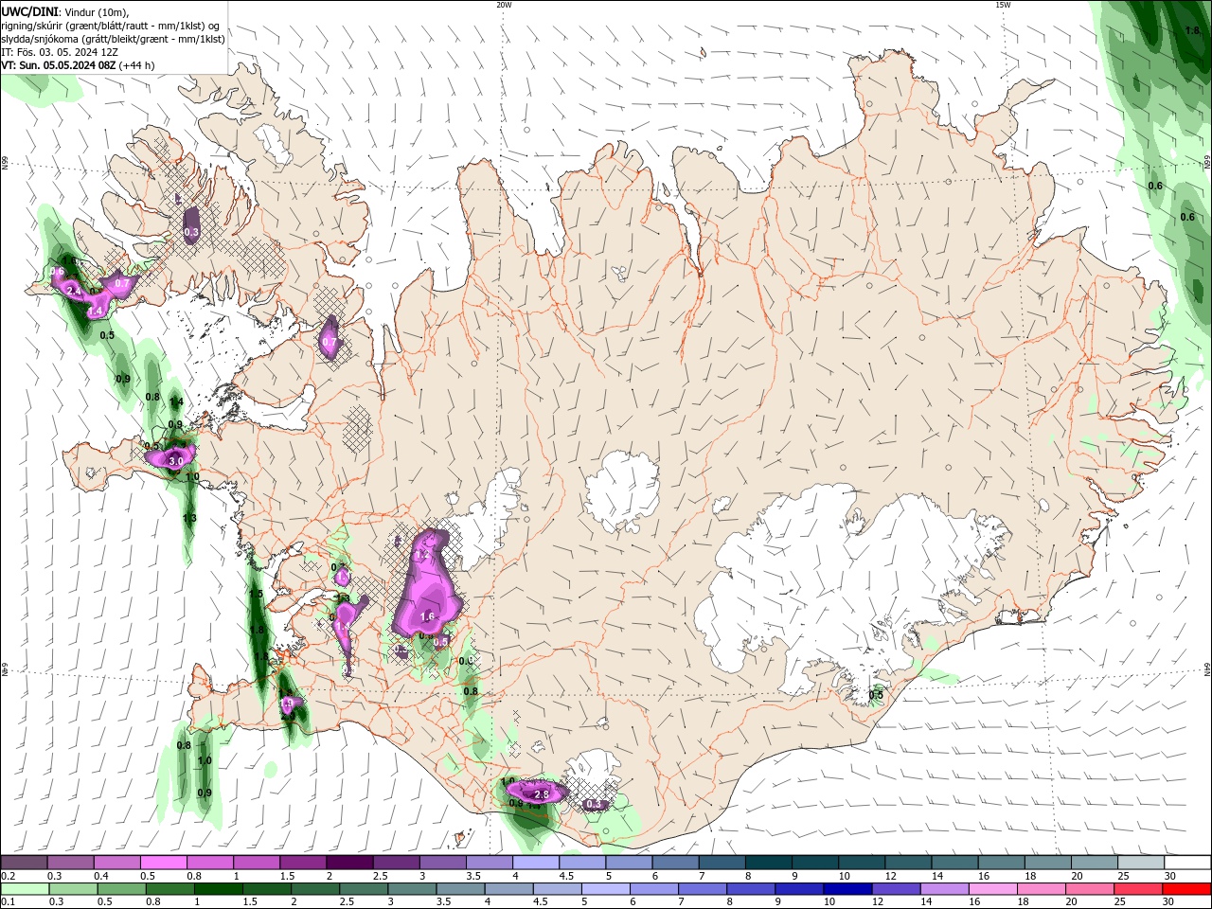Click the "1.6" value in the large purple patch
The image size is (1212, 909).
(x=427, y=616)
